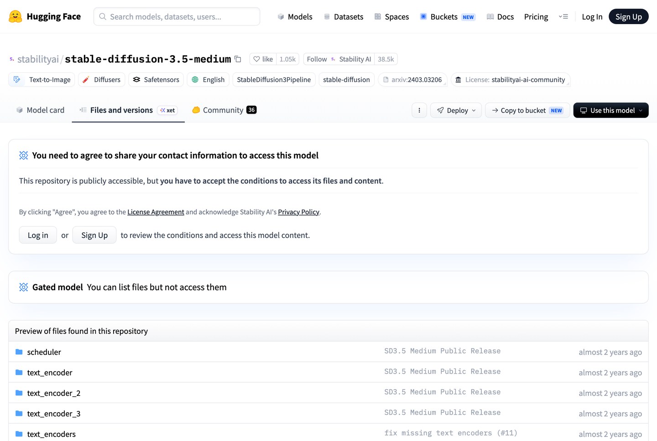
Task: Click the text_encoder_2 folder icon
Action: pyautogui.click(x=19, y=393)
